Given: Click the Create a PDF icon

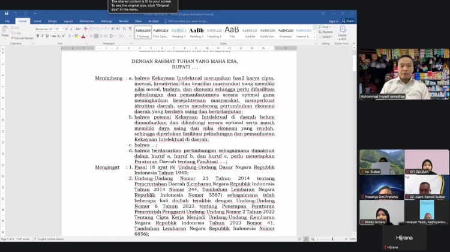Looking at the screenshot, I should tap(343, 29).
